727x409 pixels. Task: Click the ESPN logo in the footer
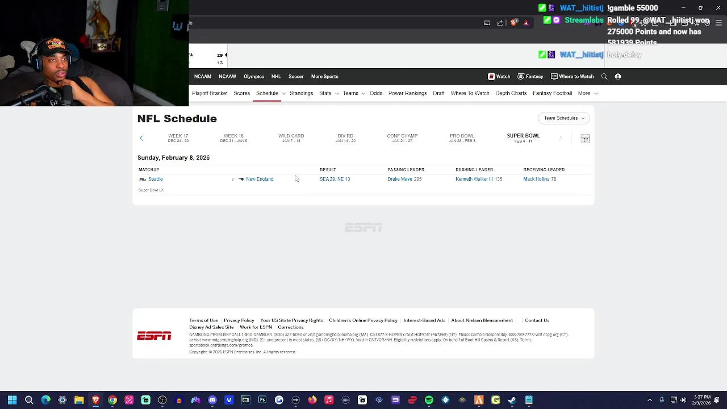click(154, 336)
